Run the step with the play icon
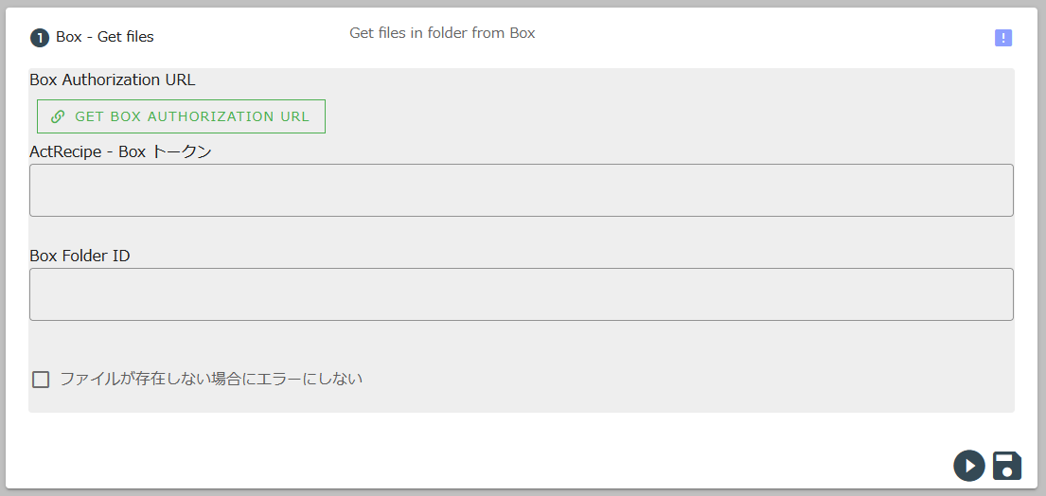The width and height of the screenshot is (1046, 496). pos(969,466)
